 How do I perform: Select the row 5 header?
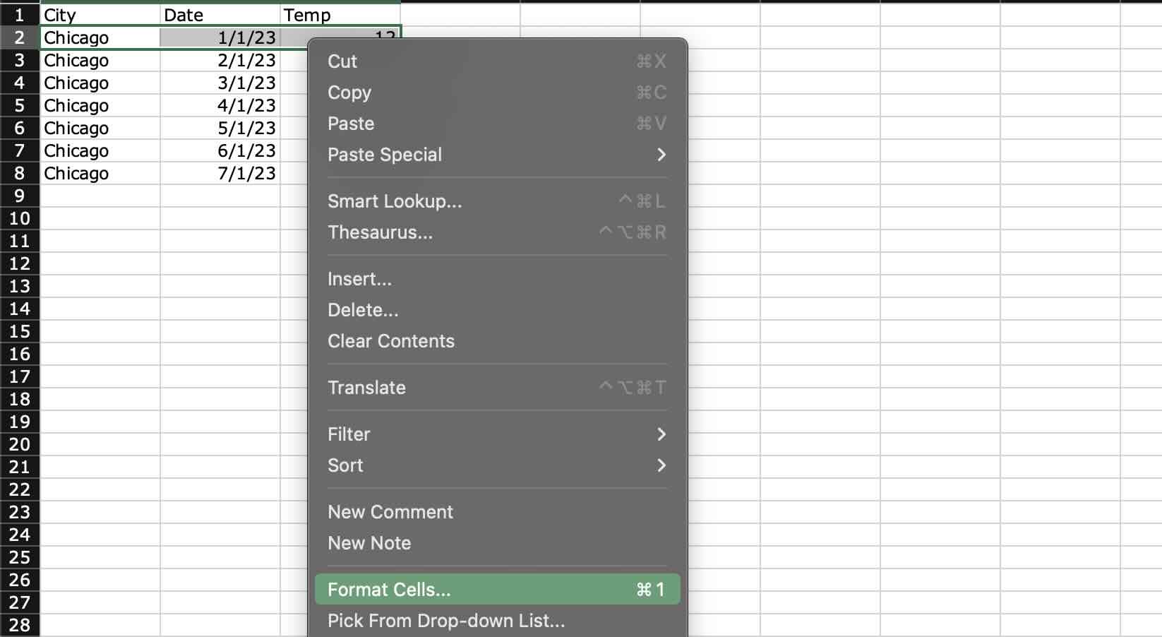tap(19, 105)
